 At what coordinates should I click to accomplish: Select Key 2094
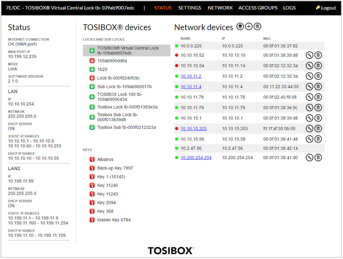tap(106, 203)
